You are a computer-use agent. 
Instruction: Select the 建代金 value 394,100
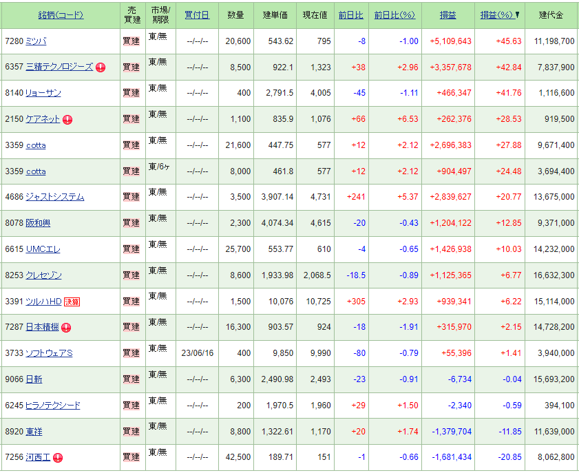pos(560,406)
